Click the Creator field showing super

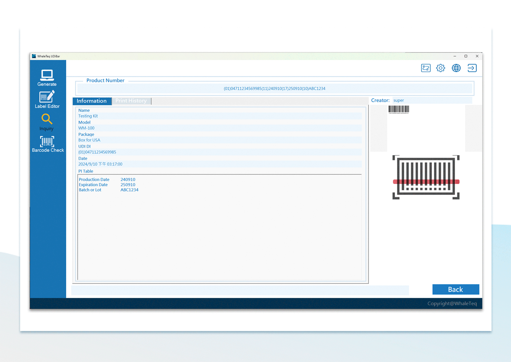(432, 100)
